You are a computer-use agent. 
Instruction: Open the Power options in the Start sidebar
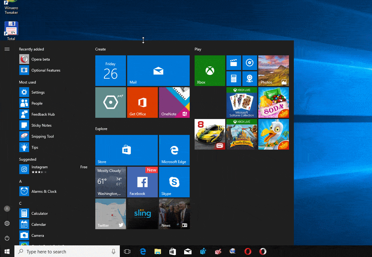point(7,238)
